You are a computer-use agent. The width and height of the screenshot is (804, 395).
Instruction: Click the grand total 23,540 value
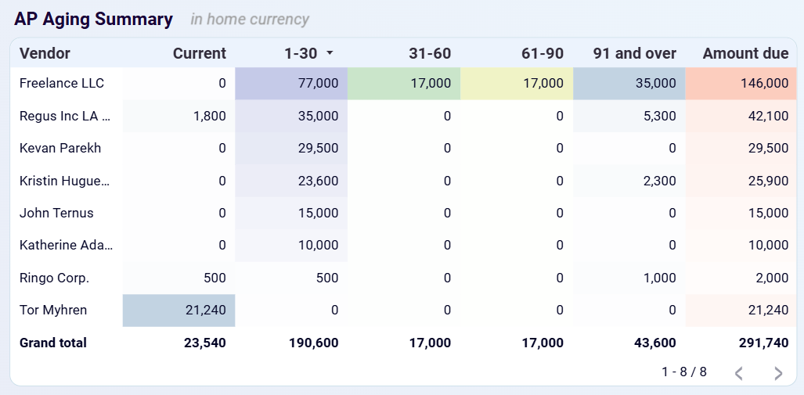pos(205,343)
